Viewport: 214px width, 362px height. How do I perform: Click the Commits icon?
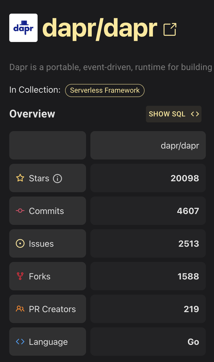(20, 211)
